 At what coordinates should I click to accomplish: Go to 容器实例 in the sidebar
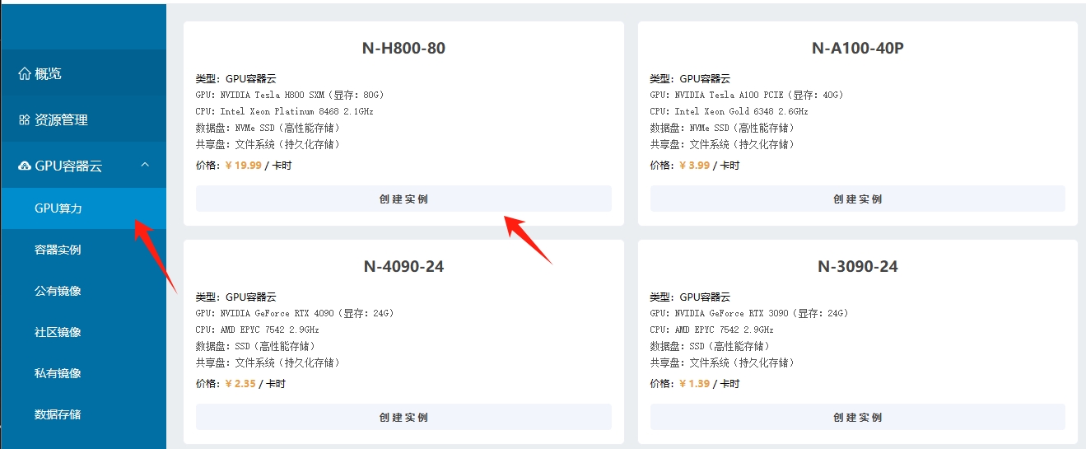coord(83,250)
